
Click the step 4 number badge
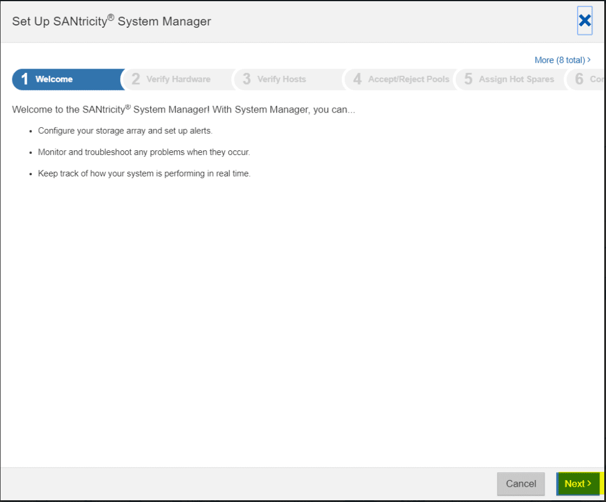(357, 79)
